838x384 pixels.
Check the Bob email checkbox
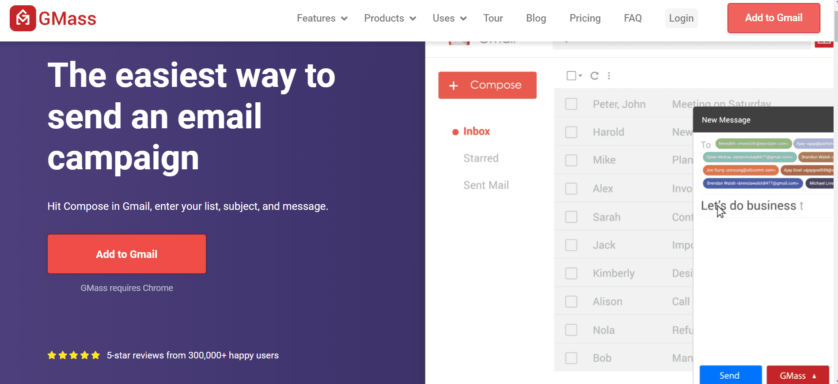coord(571,358)
